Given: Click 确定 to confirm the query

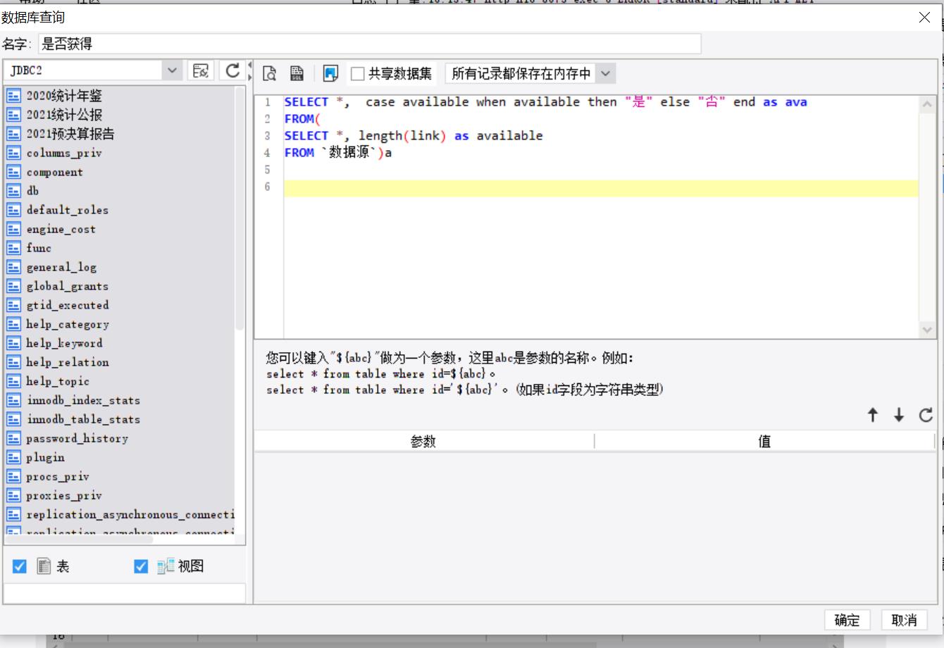Looking at the screenshot, I should coord(847,620).
